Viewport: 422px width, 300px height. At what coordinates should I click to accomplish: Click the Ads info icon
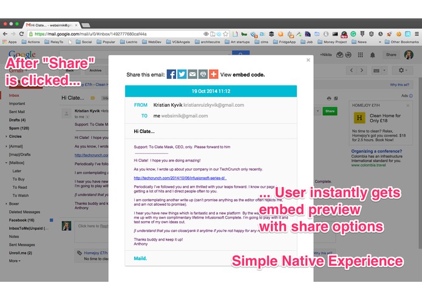tap(411, 96)
